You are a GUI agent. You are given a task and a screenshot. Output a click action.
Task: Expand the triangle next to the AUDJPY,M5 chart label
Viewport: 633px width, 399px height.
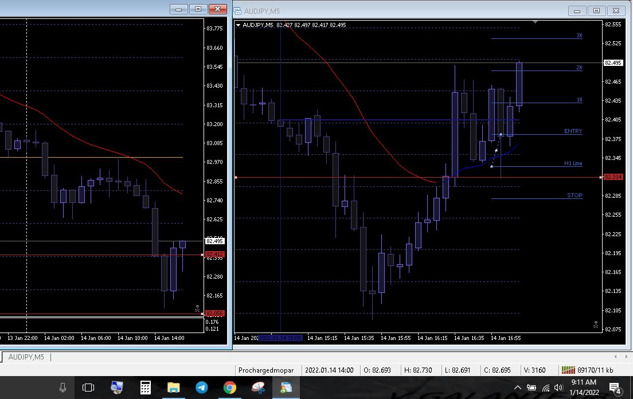[238, 25]
